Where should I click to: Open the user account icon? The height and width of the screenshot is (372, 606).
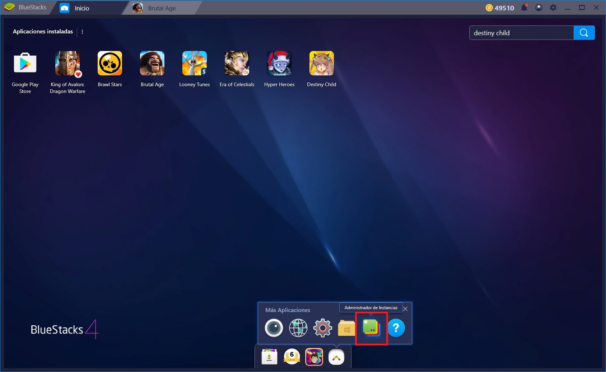[x=539, y=8]
